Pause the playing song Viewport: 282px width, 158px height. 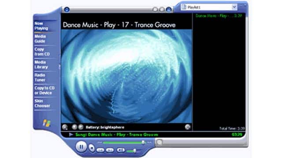pyautogui.click(x=81, y=147)
